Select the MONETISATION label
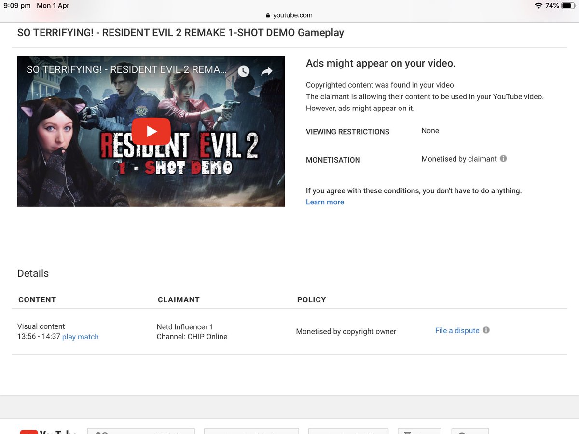Viewport: 579px width, 434px height. [x=333, y=160]
